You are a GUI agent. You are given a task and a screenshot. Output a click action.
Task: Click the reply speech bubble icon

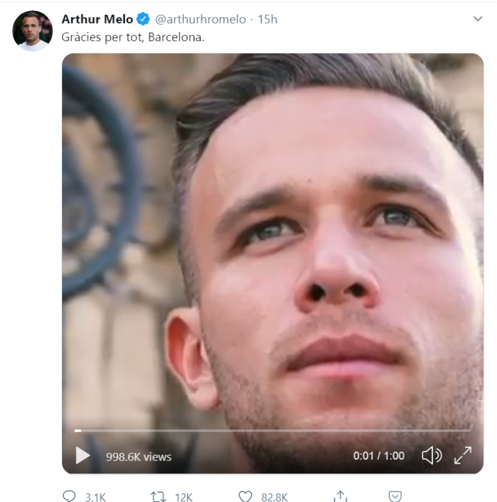70,496
